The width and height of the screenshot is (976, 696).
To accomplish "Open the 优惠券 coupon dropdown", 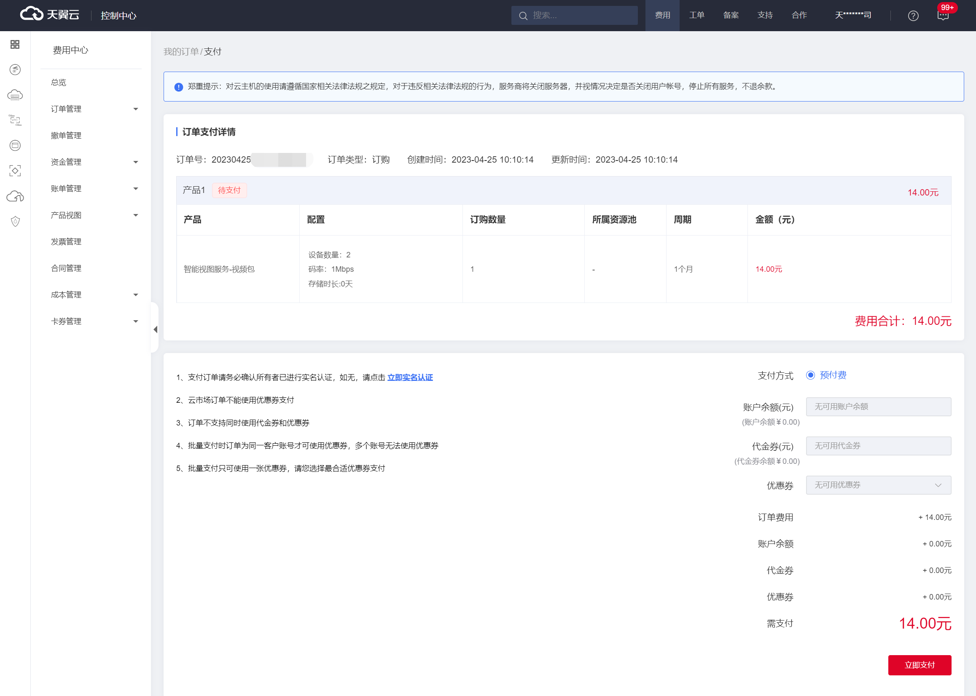I will click(x=878, y=485).
